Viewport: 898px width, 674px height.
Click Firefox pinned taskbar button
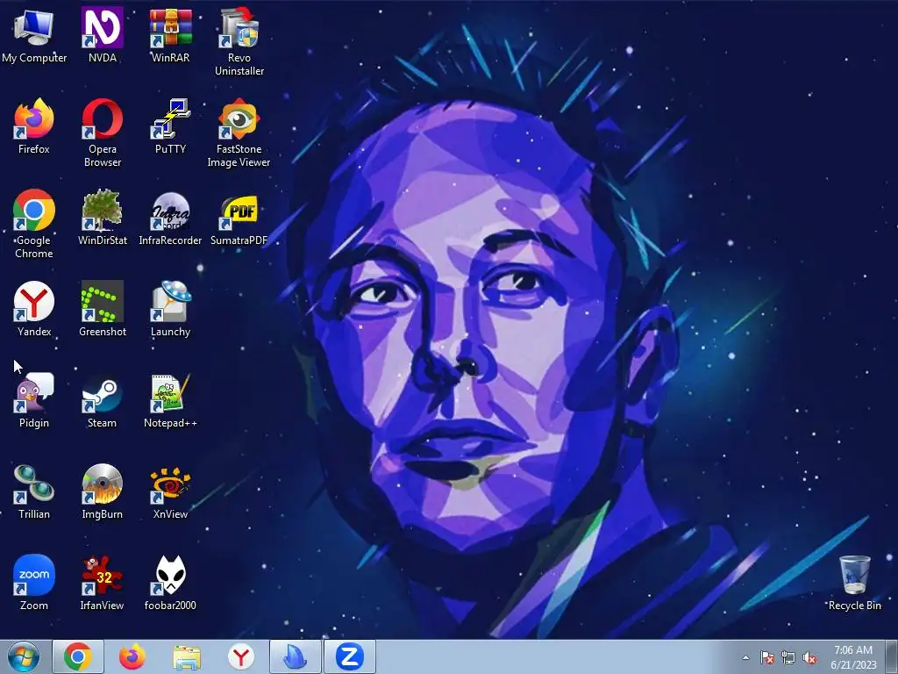click(x=132, y=656)
